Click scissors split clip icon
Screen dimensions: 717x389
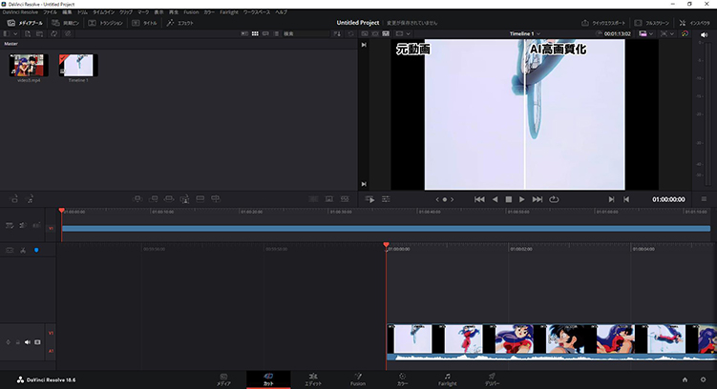23,250
